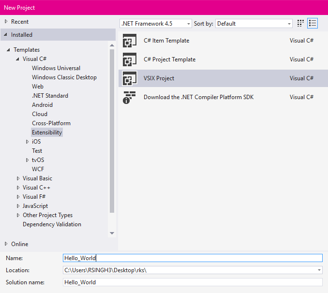Expand the tvOS node arrow
This screenshot has width=328, height=293.
click(27, 160)
